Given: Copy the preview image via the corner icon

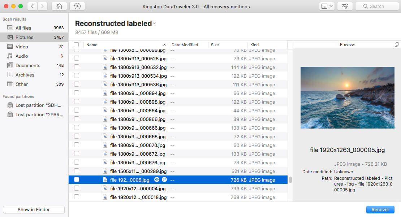Looking at the screenshot, I should [x=396, y=44].
